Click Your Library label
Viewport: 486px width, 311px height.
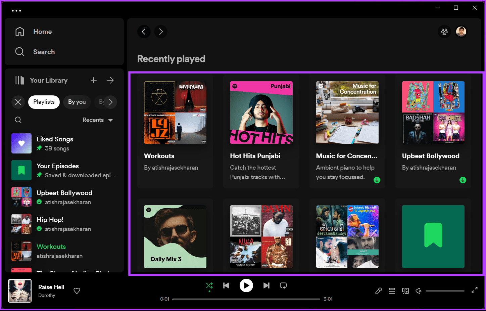[49, 80]
